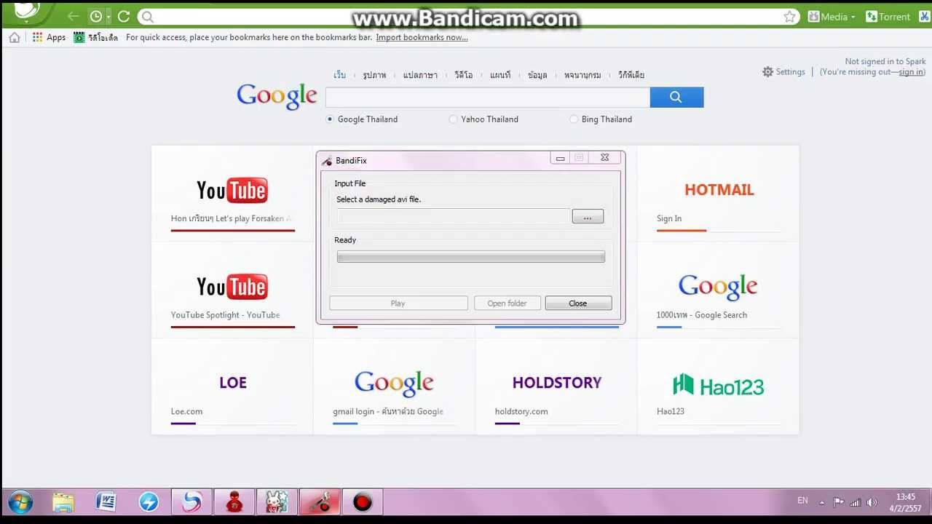Select the ข้อมูล tab
The height and width of the screenshot is (524, 932).
pyautogui.click(x=537, y=75)
